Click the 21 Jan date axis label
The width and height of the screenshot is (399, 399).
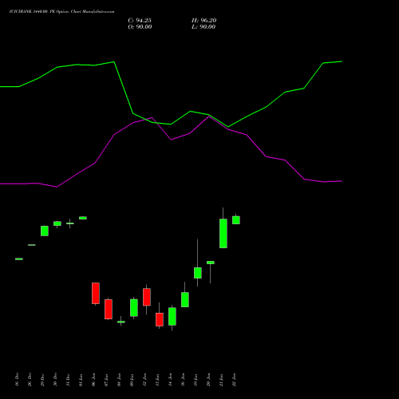coord(221,380)
